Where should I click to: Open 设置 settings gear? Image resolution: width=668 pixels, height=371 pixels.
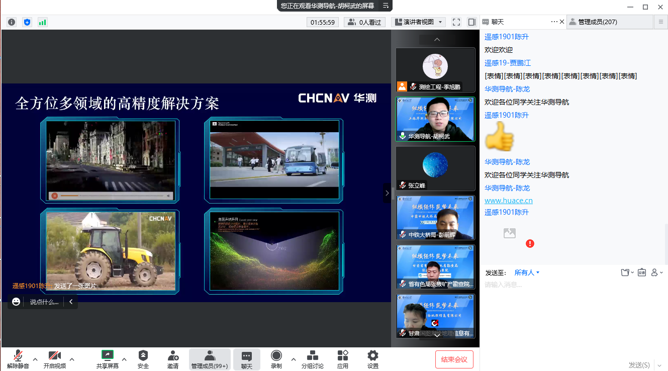(372, 359)
